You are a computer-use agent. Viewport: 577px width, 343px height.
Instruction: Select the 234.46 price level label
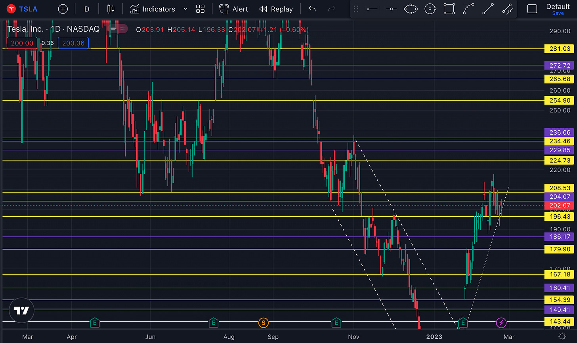tap(560, 141)
